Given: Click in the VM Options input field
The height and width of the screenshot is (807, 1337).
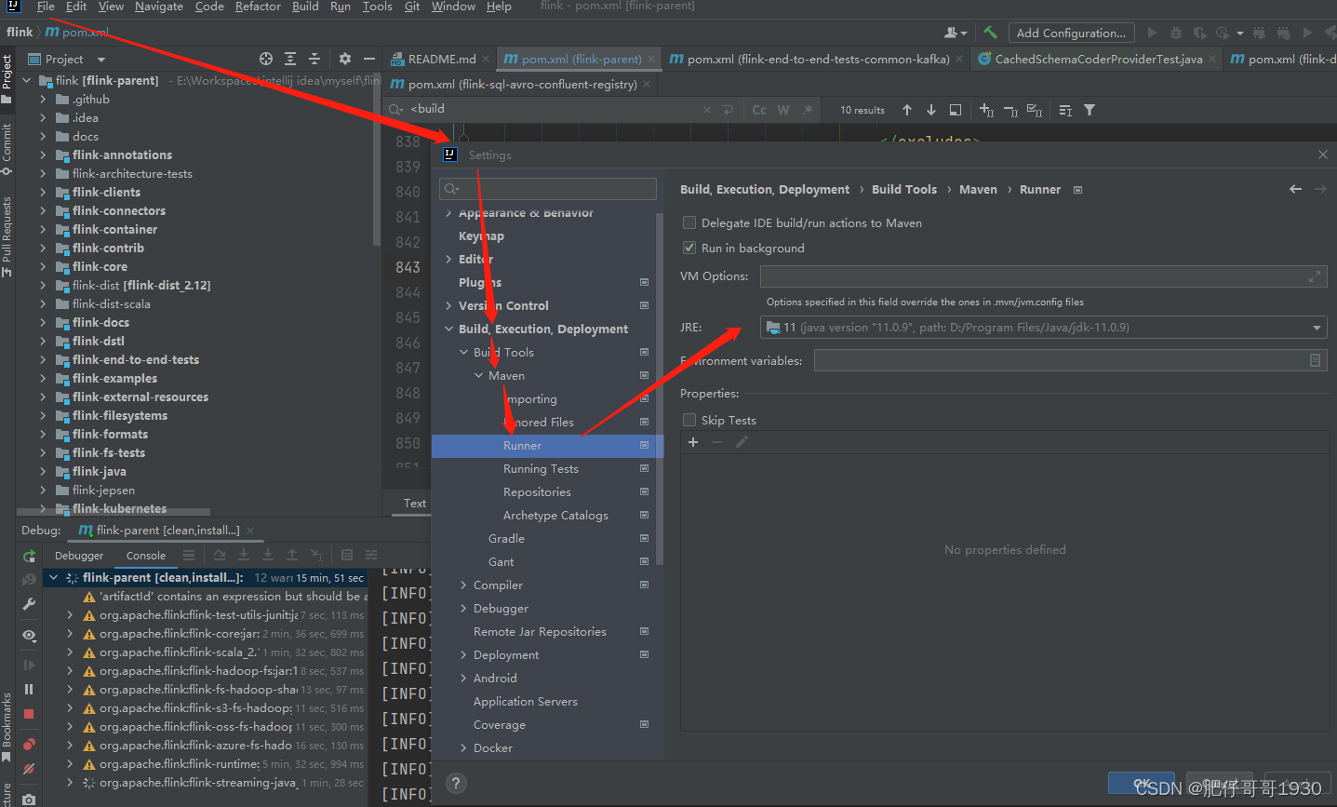Looking at the screenshot, I should (1043, 276).
